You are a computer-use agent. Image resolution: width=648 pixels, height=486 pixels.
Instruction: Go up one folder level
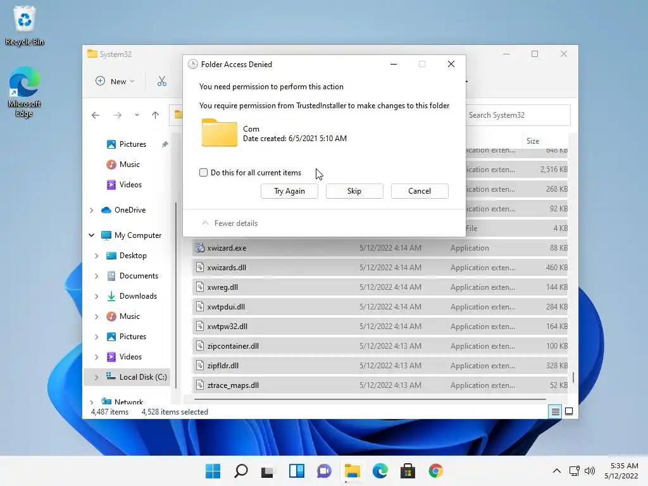point(156,115)
